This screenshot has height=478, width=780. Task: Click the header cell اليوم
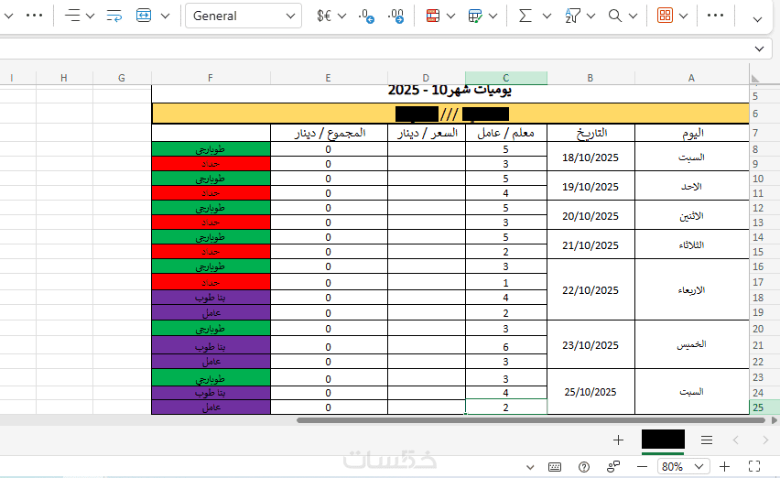pos(692,134)
